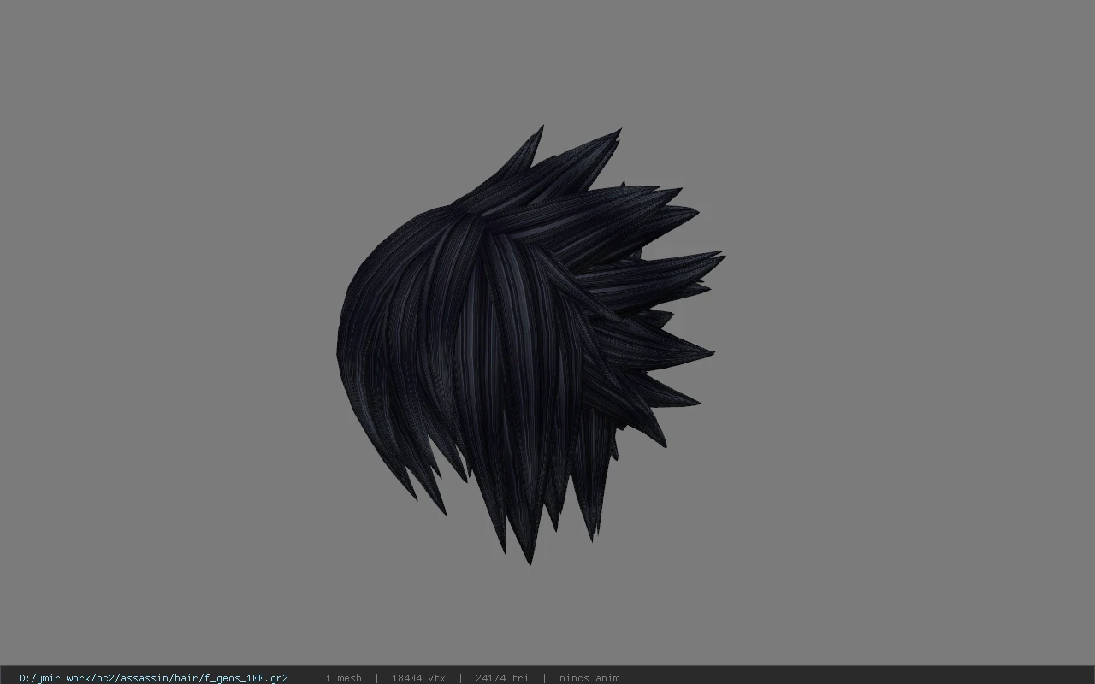The width and height of the screenshot is (1095, 684).
Task: Click the '24174 tri' triangle count
Action: click(501, 678)
